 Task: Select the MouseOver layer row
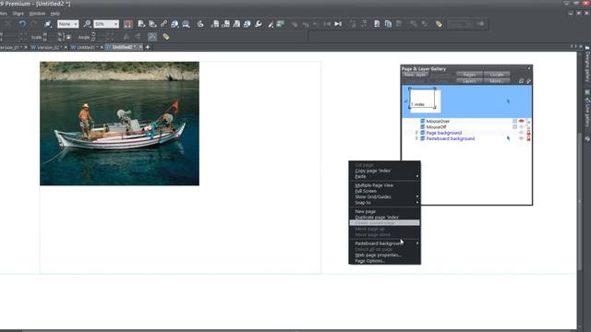466,121
